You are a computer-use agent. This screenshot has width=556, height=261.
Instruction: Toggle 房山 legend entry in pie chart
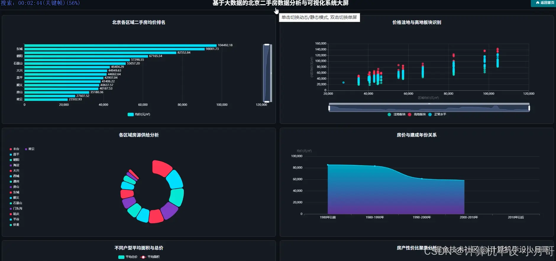click(x=14, y=187)
